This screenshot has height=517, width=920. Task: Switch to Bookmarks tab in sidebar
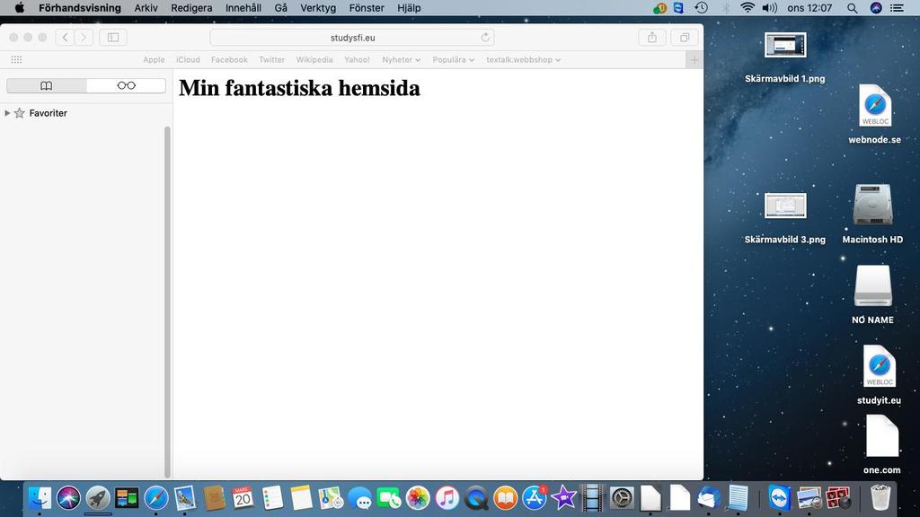[x=47, y=85]
